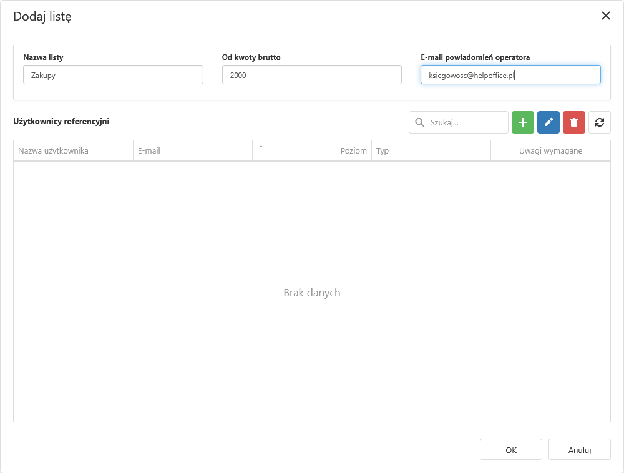Screen dimensions: 624x473
Task: Sort by Nazwa użytkownika column header
Action: [53, 151]
